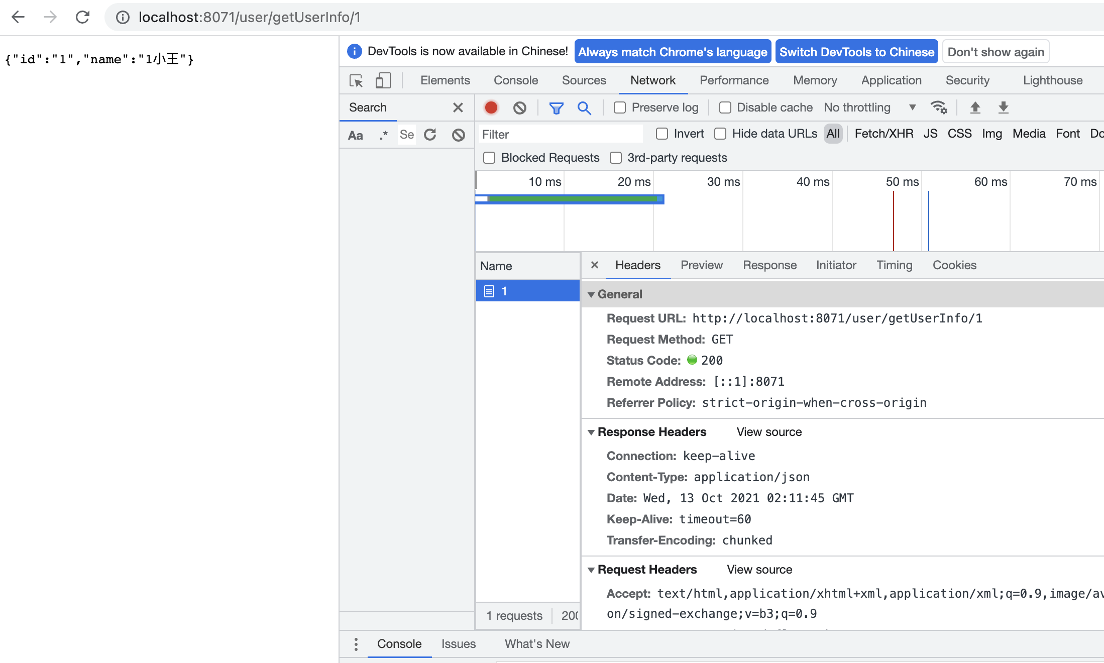
Task: Click View source beside Request Headers
Action: click(x=759, y=570)
